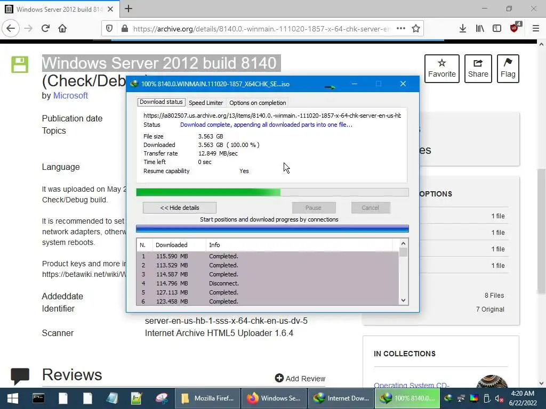Image resolution: width=546 pixels, height=409 pixels.
Task: Click Hide details button
Action: pyautogui.click(x=180, y=208)
